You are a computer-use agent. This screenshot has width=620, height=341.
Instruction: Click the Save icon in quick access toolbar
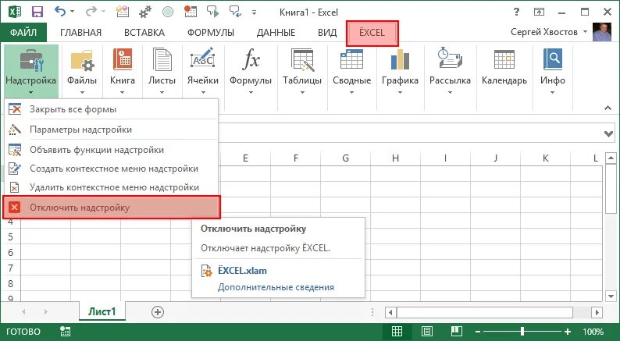(x=37, y=12)
